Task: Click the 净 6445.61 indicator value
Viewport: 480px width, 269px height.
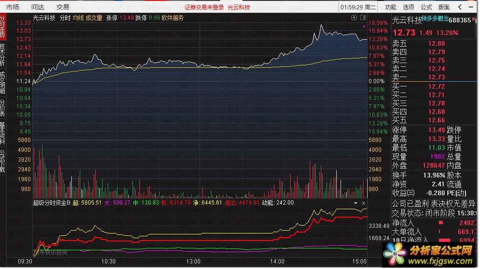Action: click(207, 203)
